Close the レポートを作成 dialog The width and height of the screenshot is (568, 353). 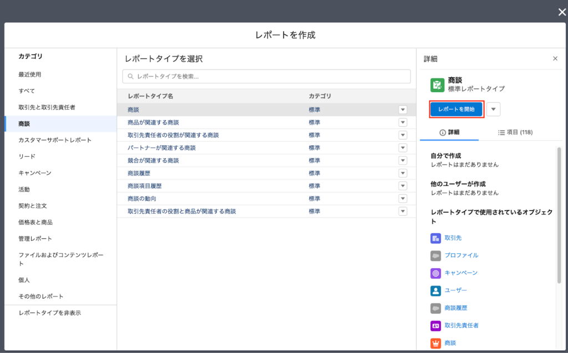click(x=562, y=12)
